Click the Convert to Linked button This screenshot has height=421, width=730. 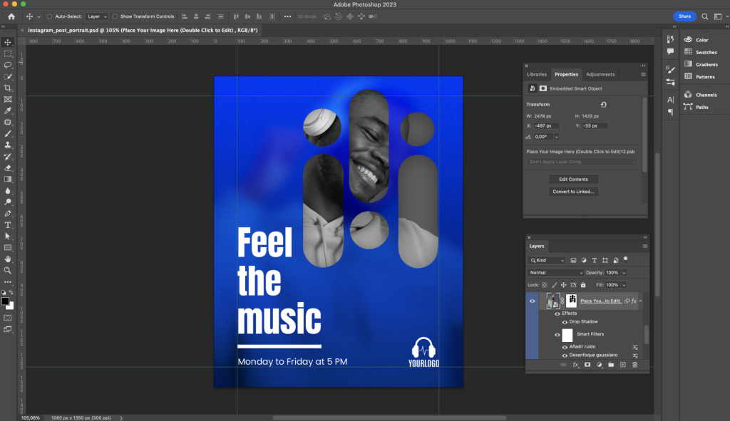pyautogui.click(x=573, y=192)
